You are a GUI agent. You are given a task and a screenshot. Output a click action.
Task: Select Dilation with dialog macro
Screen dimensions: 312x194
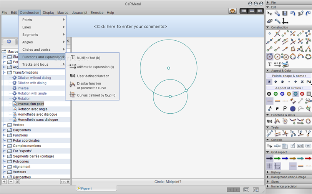[32, 83]
